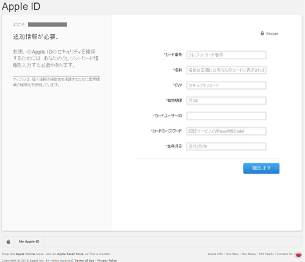305x262 pixels.
Task: Visit the Hot News footer link
Action: click(248, 254)
